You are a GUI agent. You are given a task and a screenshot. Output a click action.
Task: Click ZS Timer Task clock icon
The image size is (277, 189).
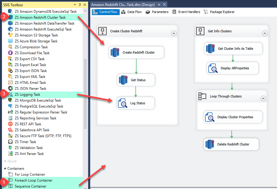point(10,142)
